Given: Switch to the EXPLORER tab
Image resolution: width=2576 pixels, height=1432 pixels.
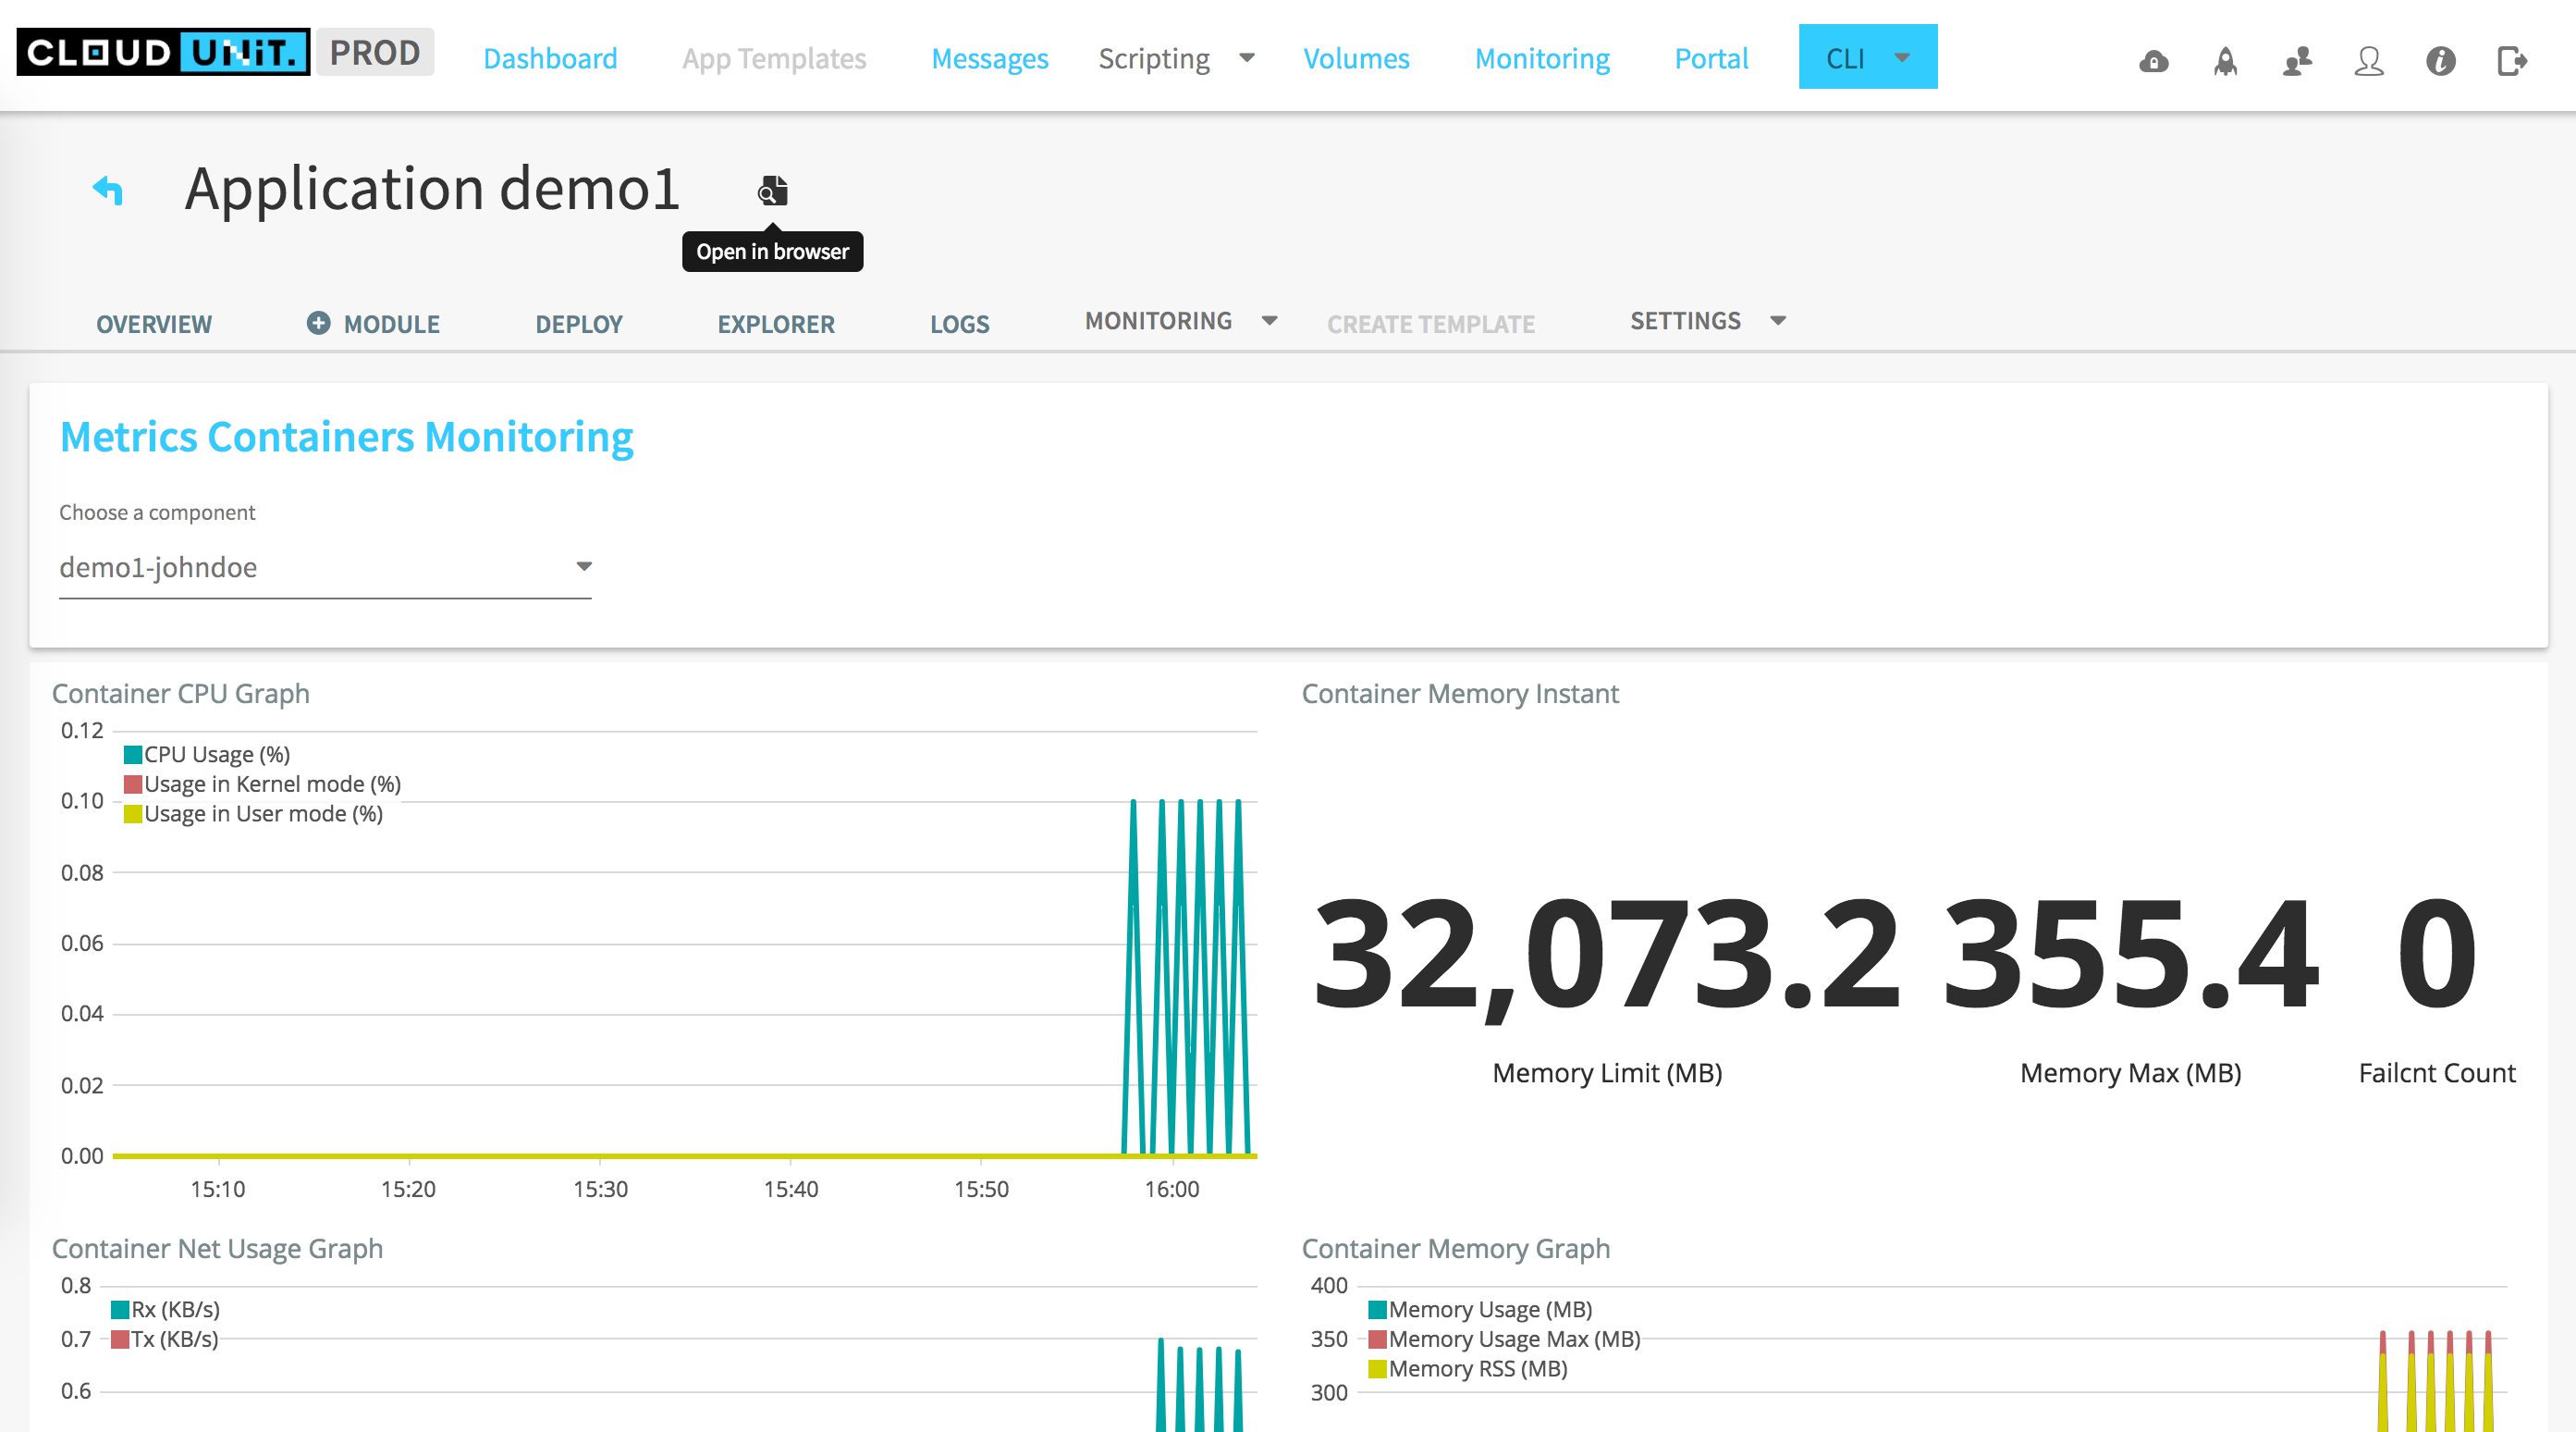Looking at the screenshot, I should tap(775, 324).
